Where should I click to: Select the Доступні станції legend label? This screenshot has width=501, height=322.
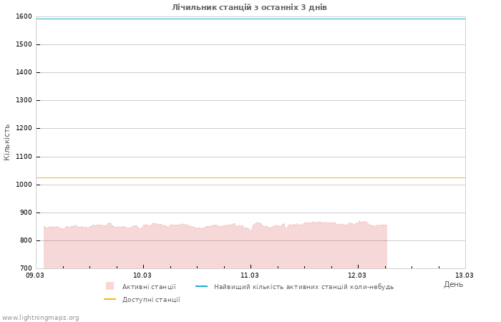(x=151, y=300)
